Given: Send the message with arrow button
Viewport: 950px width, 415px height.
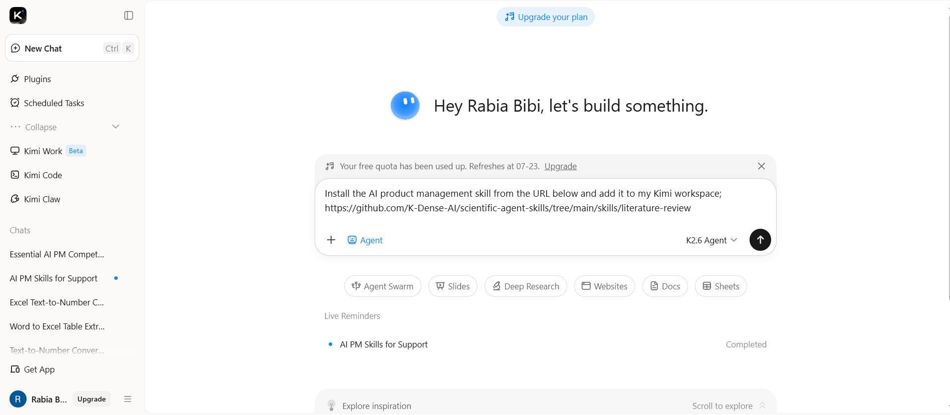Looking at the screenshot, I should pos(760,240).
